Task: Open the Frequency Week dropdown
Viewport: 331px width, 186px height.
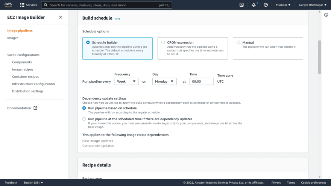Action: click(126, 82)
